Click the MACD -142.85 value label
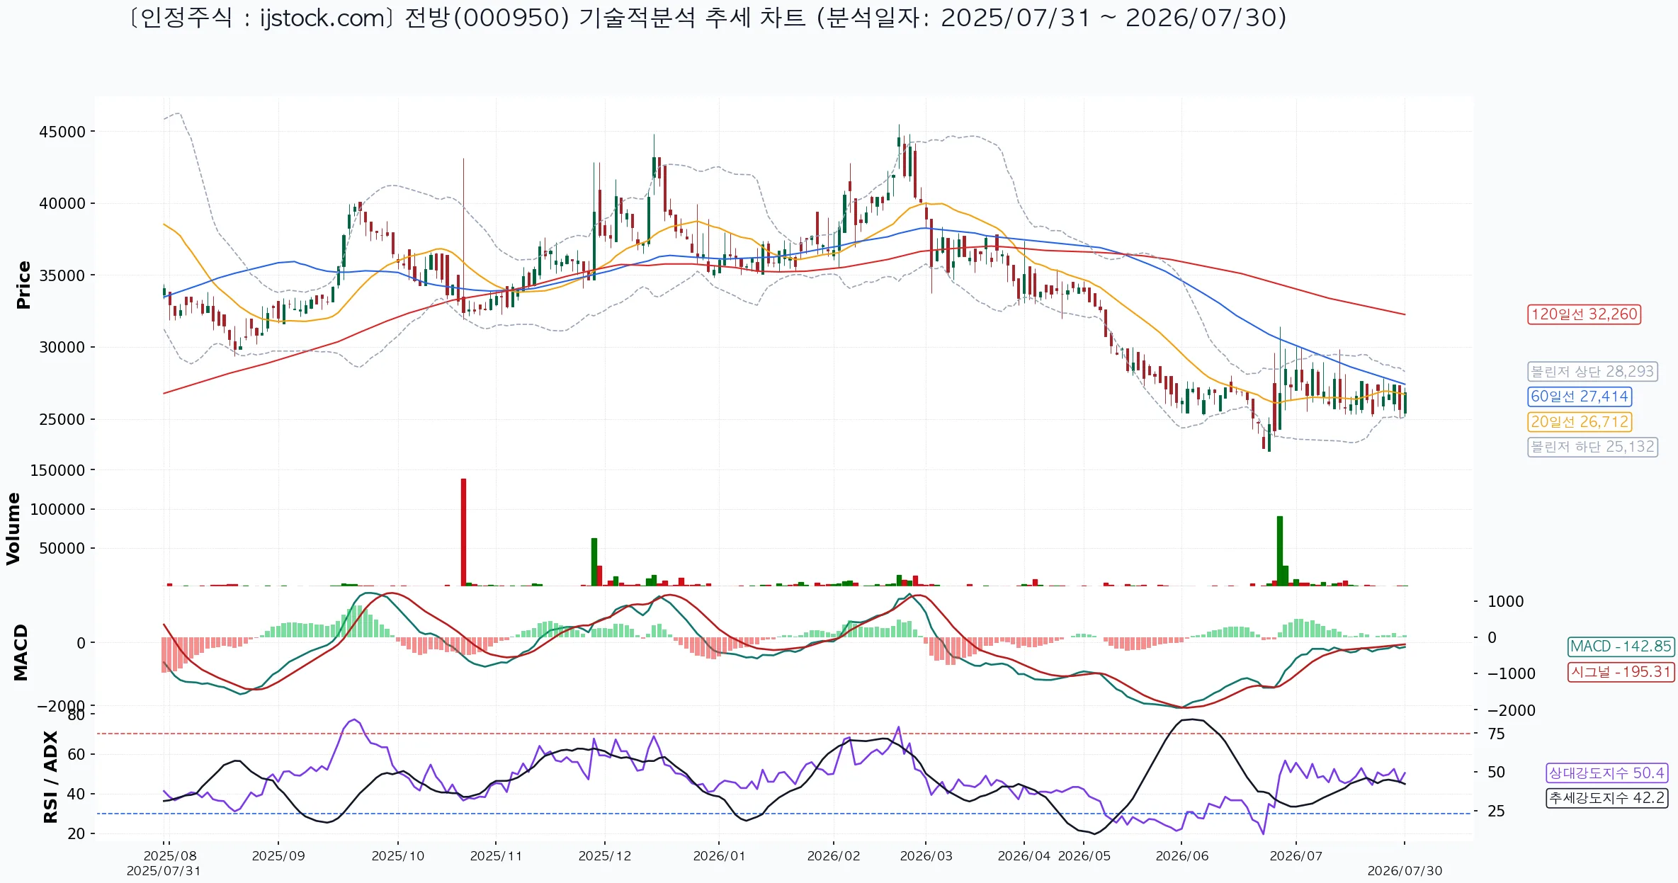Image resolution: width=1678 pixels, height=883 pixels. coord(1621,646)
